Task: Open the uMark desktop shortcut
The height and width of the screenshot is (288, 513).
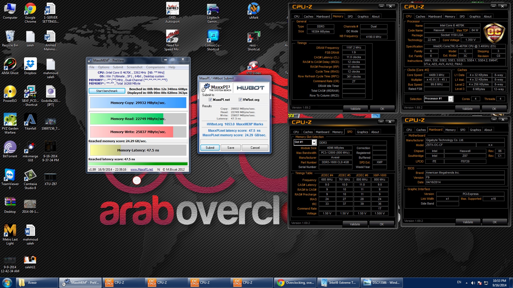Action: pyautogui.click(x=254, y=9)
